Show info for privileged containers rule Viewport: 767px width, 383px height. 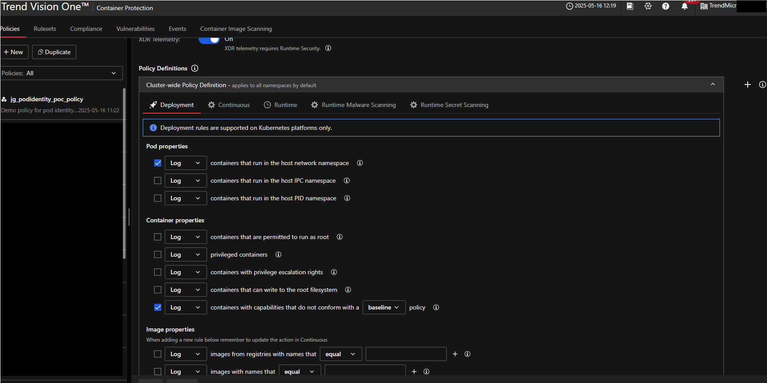(x=278, y=254)
